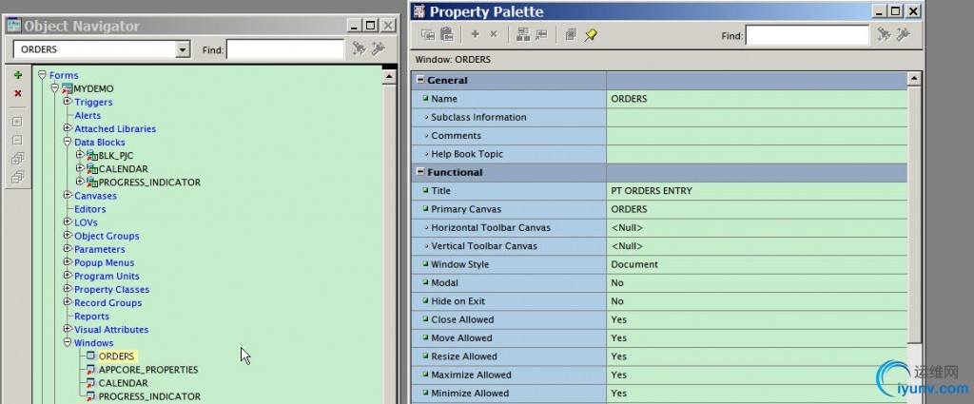Click Object Navigator's Find Previous search-backward icon

pos(379,48)
